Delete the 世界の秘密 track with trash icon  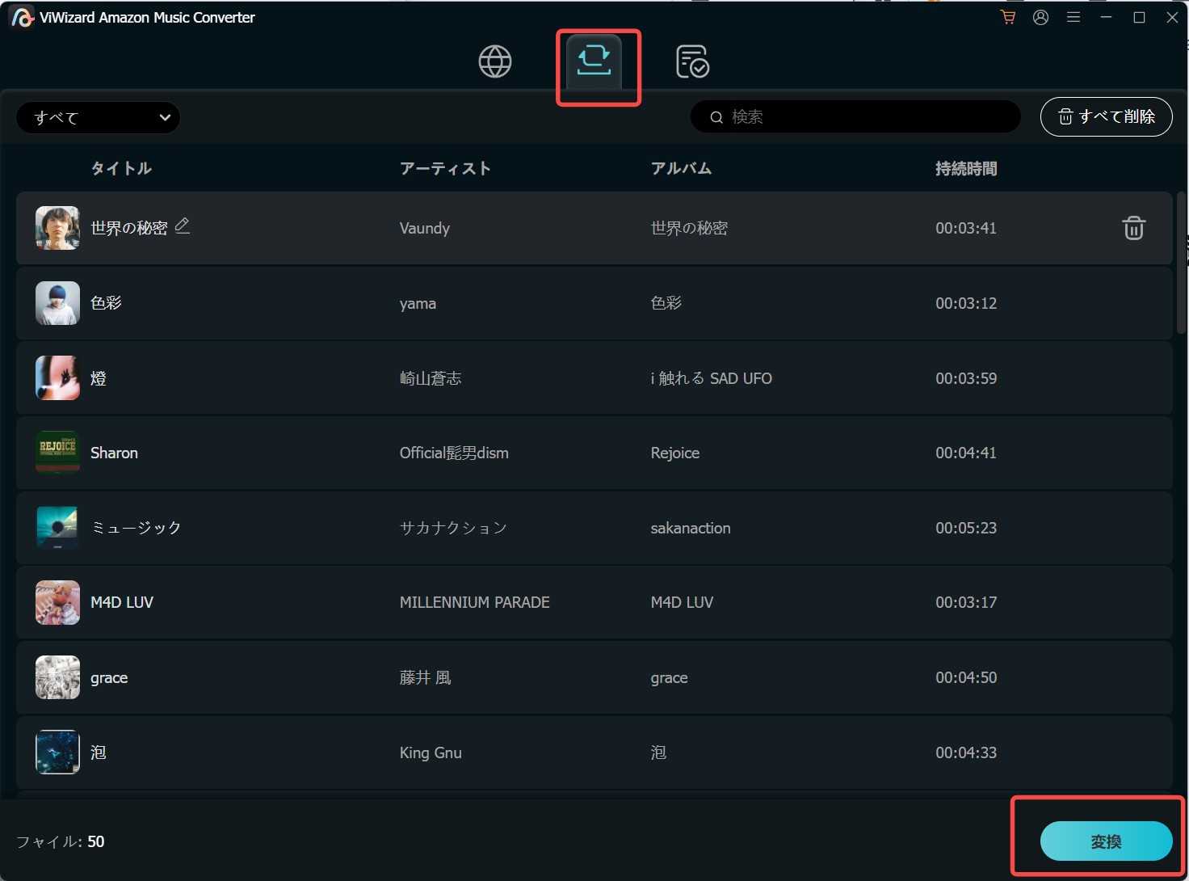(x=1134, y=228)
